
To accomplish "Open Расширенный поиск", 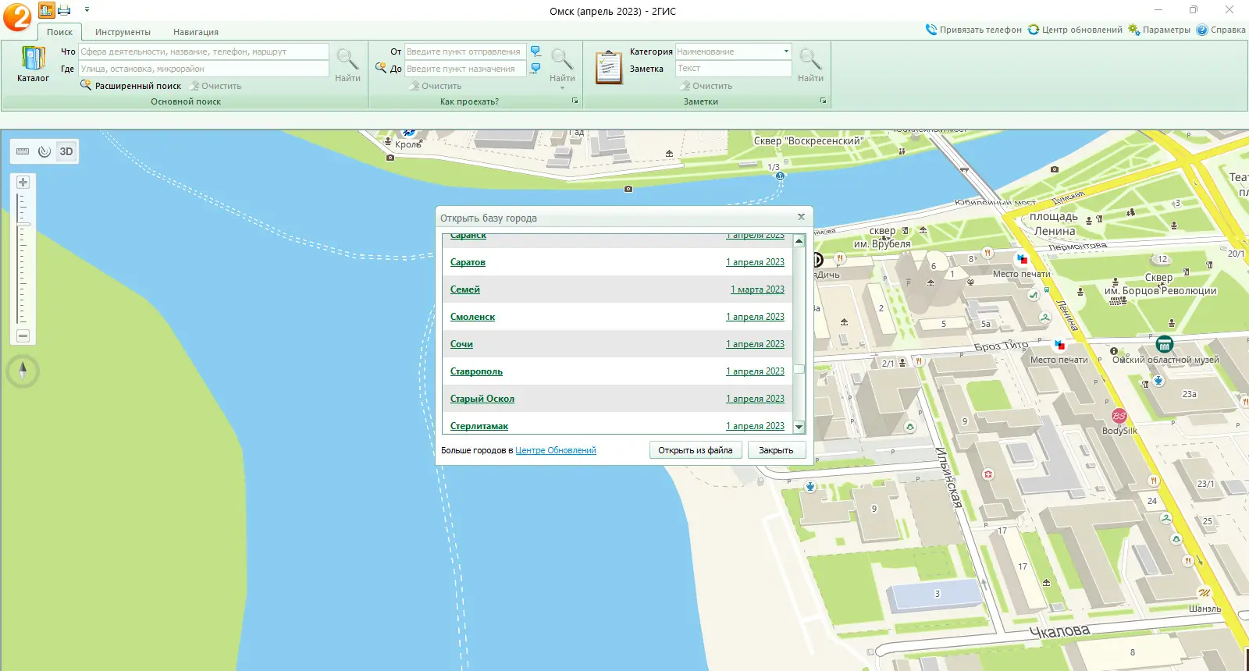I will (x=131, y=86).
